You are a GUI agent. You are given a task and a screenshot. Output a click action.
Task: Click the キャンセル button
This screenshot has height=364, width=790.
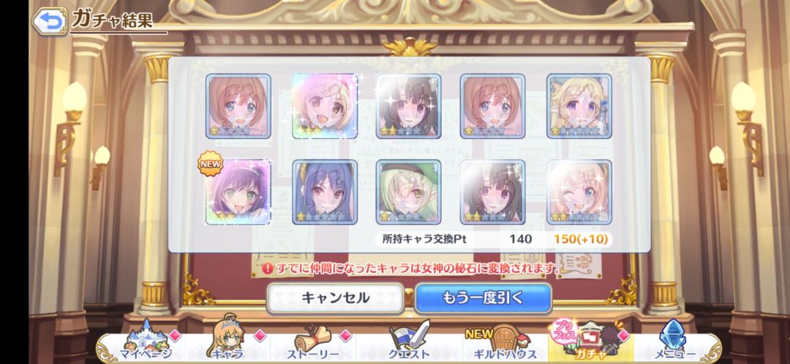336,298
